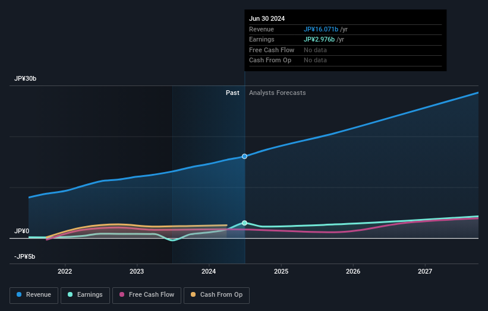Click the 2025 x-axis label
The width and height of the screenshot is (488, 311).
click(x=281, y=271)
